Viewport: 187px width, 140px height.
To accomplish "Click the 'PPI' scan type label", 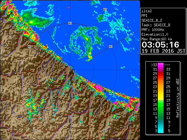I will (144, 16).
